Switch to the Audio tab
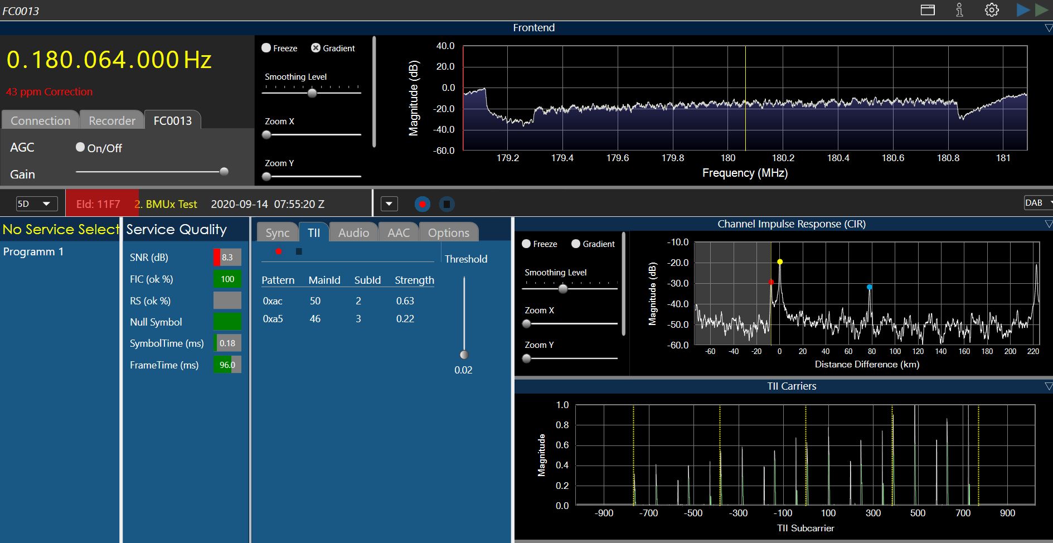The width and height of the screenshot is (1053, 543). [x=353, y=232]
